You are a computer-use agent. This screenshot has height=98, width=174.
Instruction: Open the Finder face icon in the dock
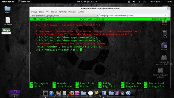[104, 93]
